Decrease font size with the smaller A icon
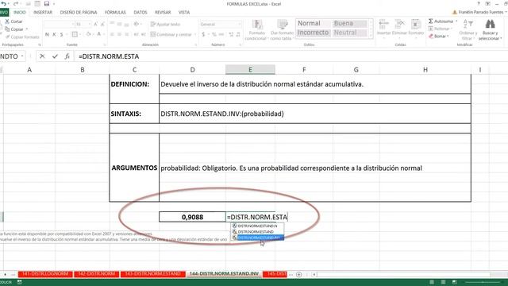The height and width of the screenshot is (286, 508). pyautogui.click(x=102, y=25)
